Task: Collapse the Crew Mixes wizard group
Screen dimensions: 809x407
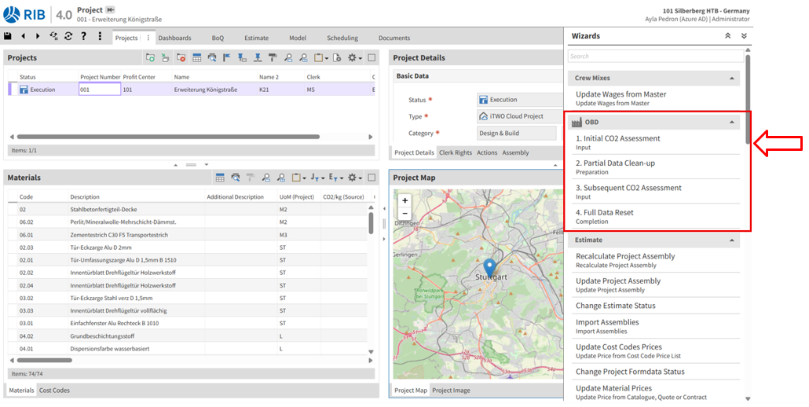Action: point(732,79)
